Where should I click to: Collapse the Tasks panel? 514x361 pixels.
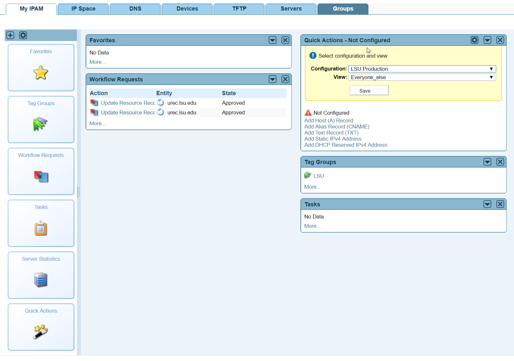coord(487,204)
